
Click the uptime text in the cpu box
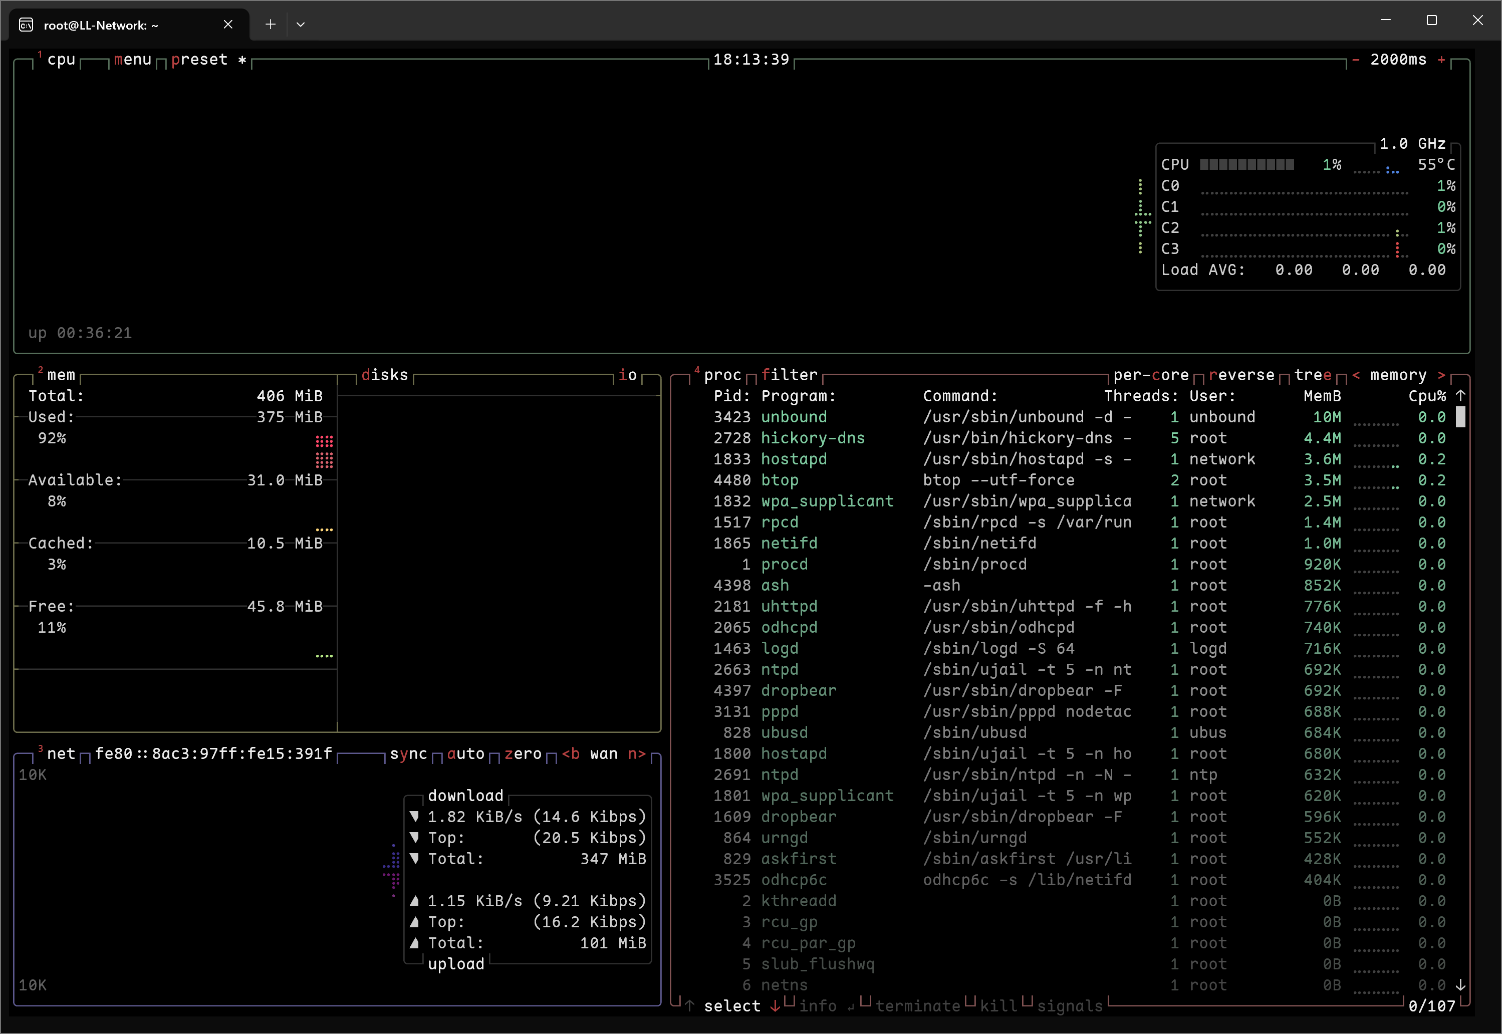[80, 333]
